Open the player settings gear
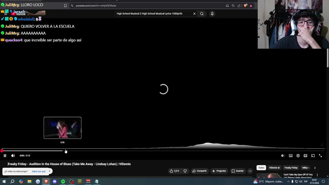329x185 pixels. pos(298,155)
